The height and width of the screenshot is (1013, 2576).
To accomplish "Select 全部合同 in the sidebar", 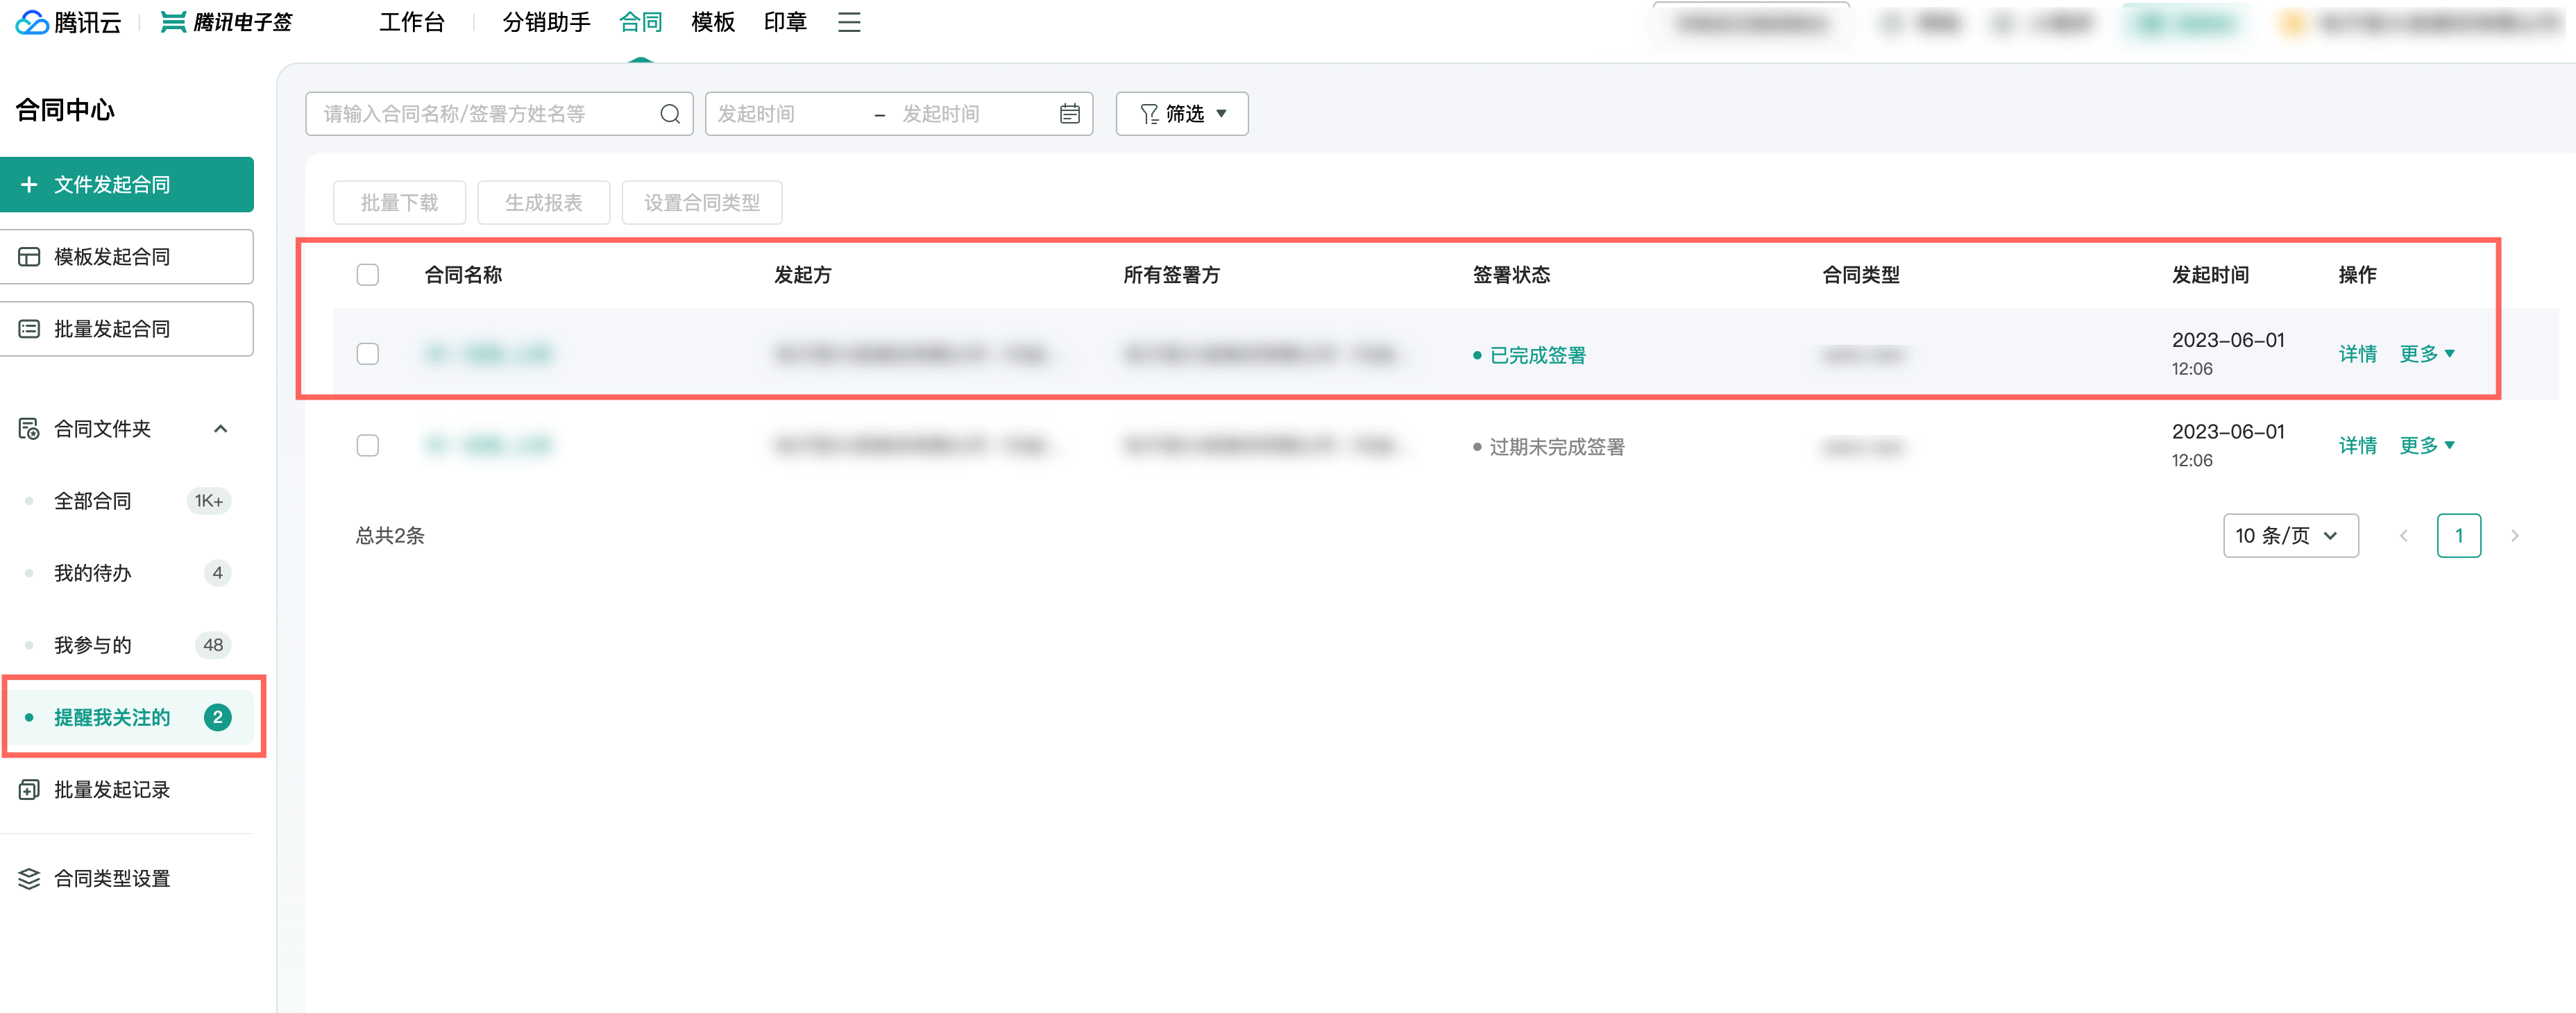I will pos(128,501).
